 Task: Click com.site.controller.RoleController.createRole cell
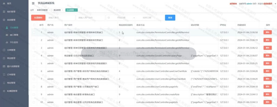[x=158, y=95]
